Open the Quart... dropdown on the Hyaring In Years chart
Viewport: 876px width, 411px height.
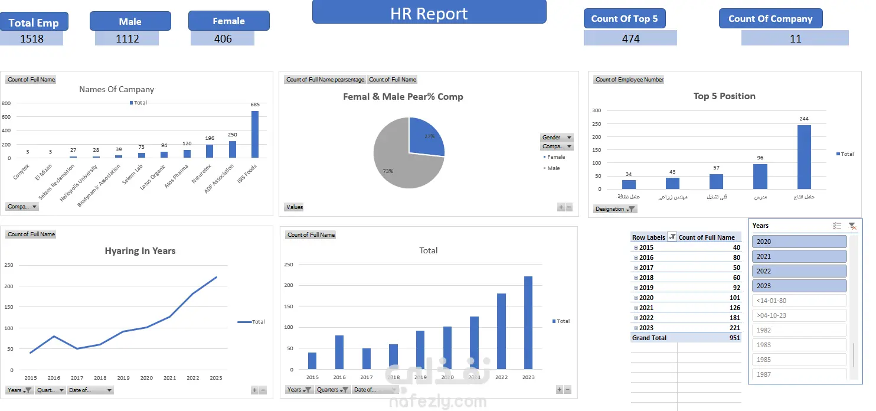pyautogui.click(x=50, y=390)
